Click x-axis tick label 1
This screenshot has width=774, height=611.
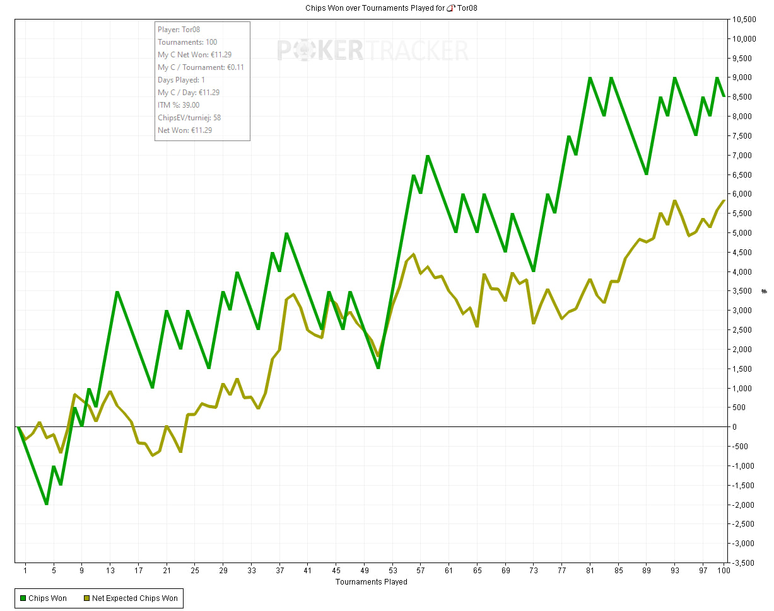coord(26,570)
